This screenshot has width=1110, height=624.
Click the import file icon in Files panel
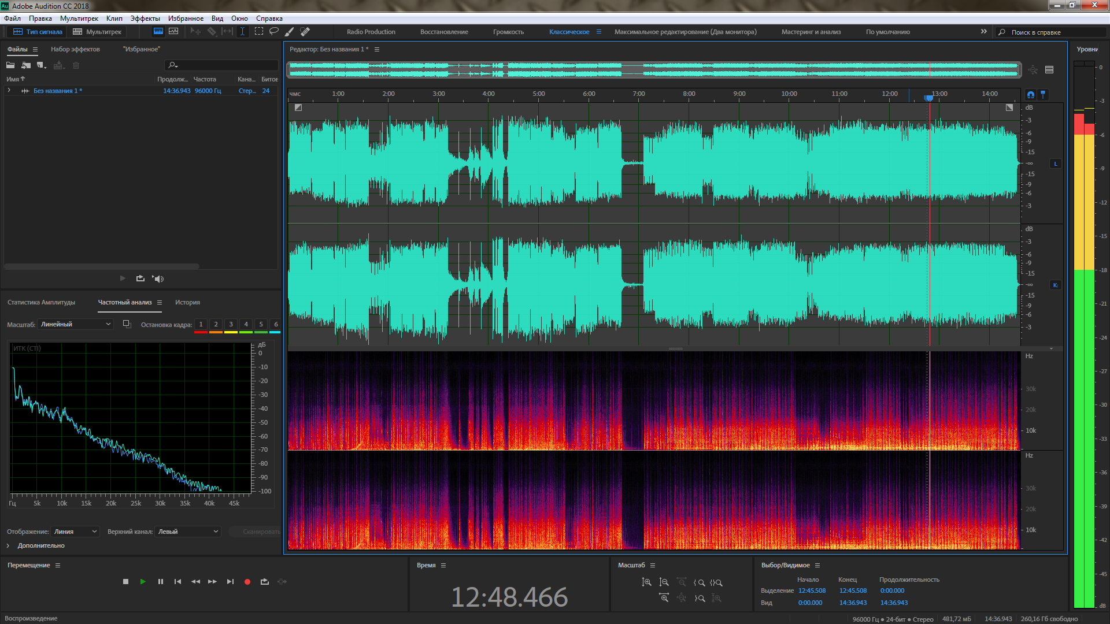[25, 65]
